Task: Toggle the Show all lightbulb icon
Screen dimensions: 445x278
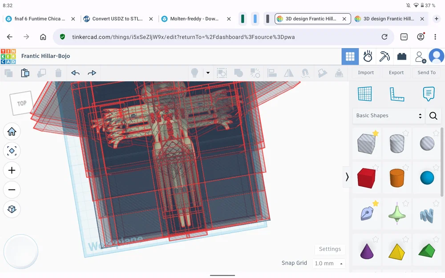Action: point(195,73)
